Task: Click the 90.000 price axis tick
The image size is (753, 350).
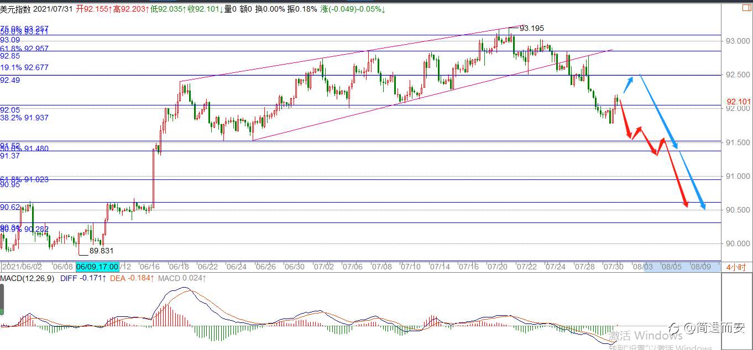Action: [738, 243]
